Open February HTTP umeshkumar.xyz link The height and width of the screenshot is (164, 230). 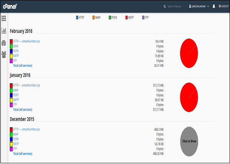pos(26,41)
